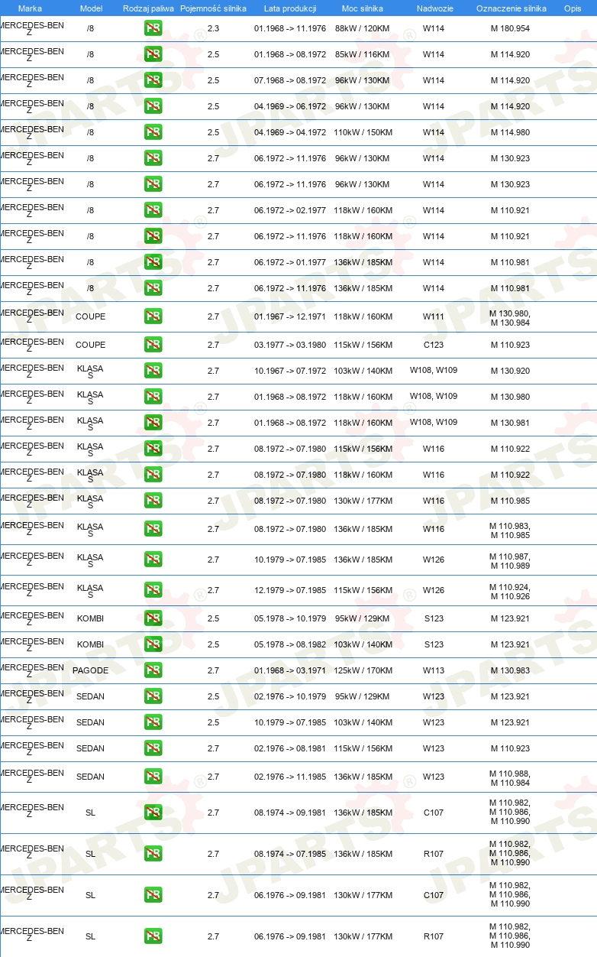Click the Rodzaj paliwa column header
Image resolution: width=597 pixels, height=957 pixels.
point(148,8)
